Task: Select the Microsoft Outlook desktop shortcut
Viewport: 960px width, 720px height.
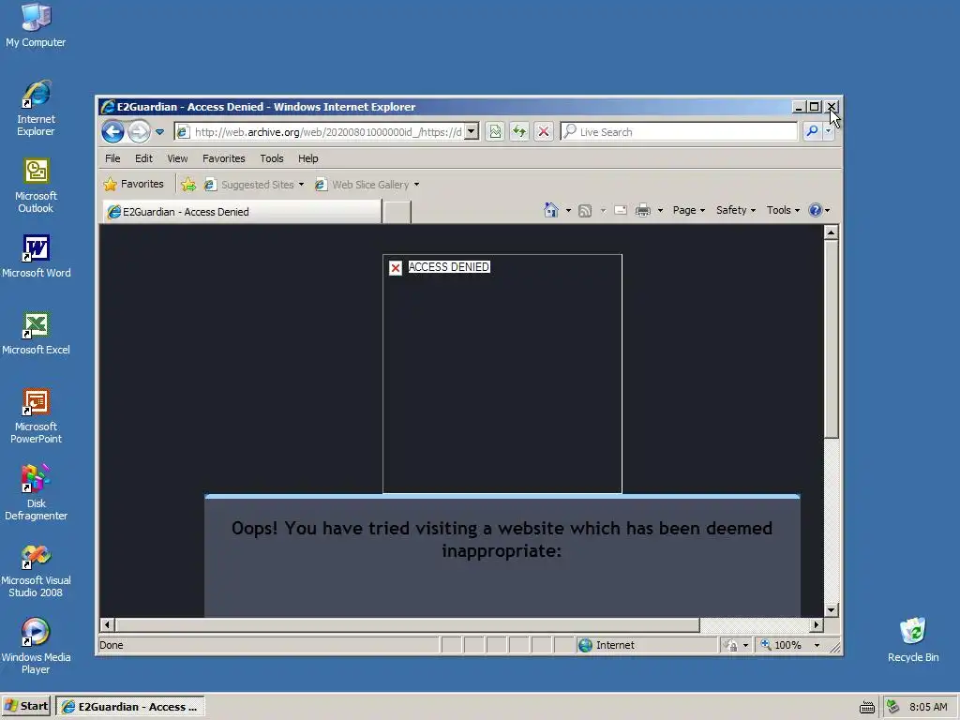Action: click(36, 186)
